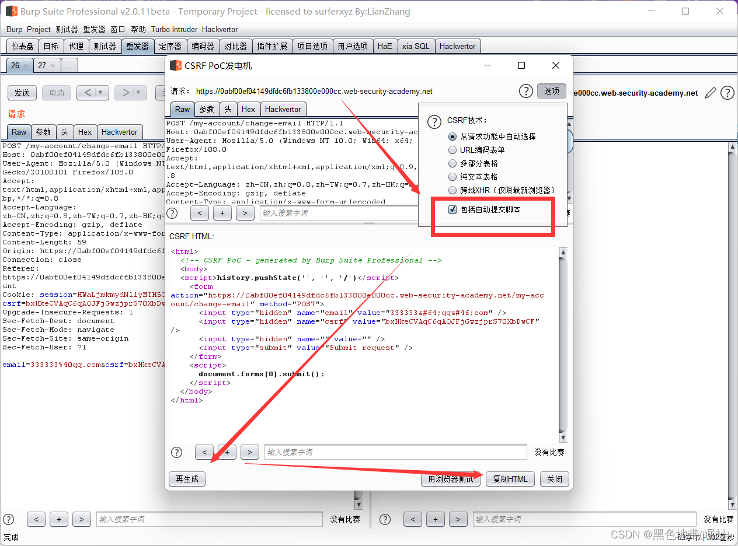The width and height of the screenshot is (738, 546).
Task: Click 复制HTML button
Action: click(510, 479)
